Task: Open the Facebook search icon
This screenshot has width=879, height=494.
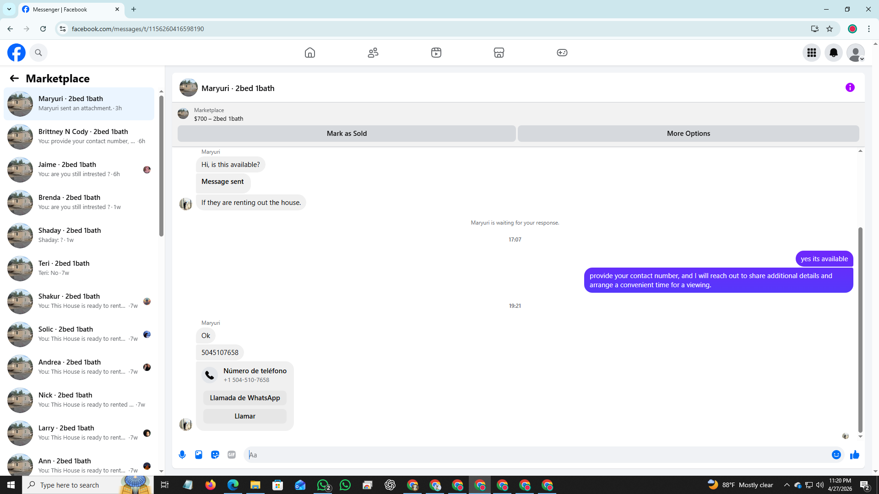Action: 38,53
